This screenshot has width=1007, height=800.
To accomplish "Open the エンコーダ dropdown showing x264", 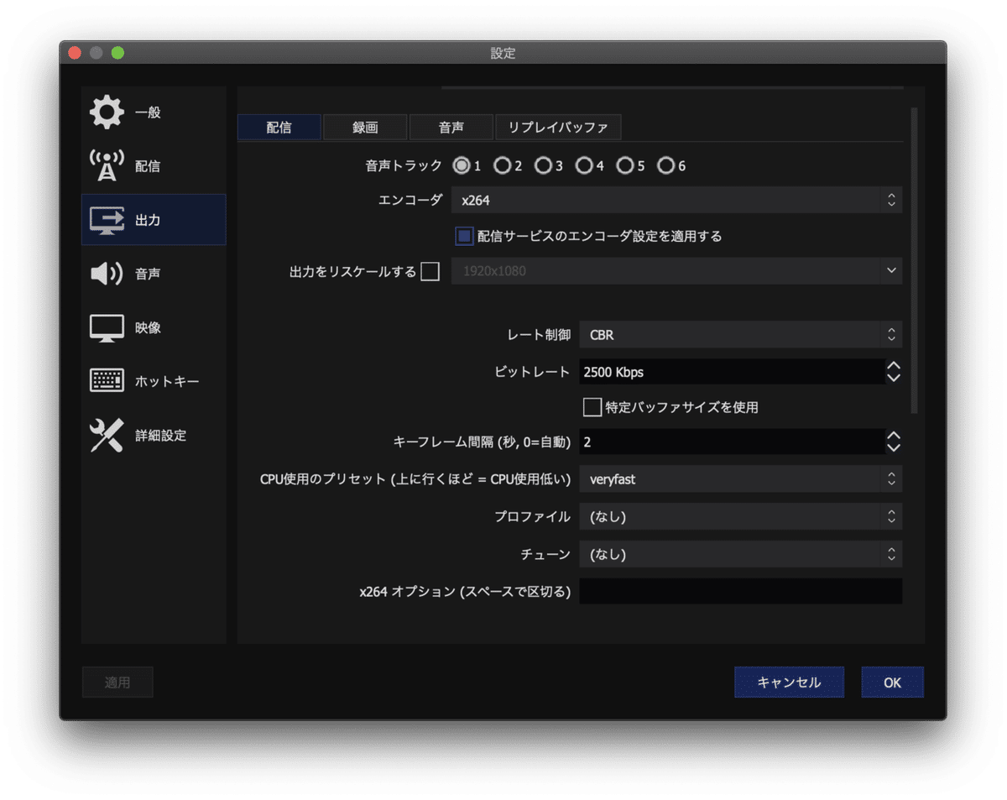I will pyautogui.click(x=676, y=200).
